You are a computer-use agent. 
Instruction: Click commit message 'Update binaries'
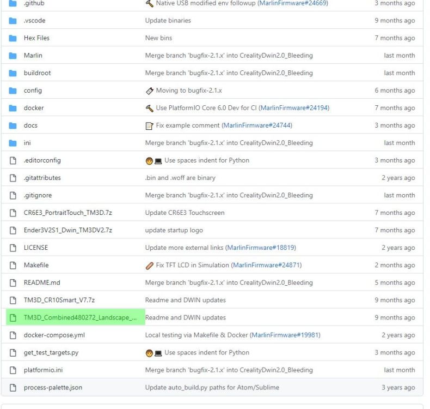[168, 21]
